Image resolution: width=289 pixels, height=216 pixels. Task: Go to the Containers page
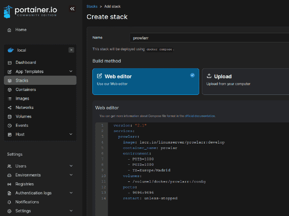click(x=26, y=90)
